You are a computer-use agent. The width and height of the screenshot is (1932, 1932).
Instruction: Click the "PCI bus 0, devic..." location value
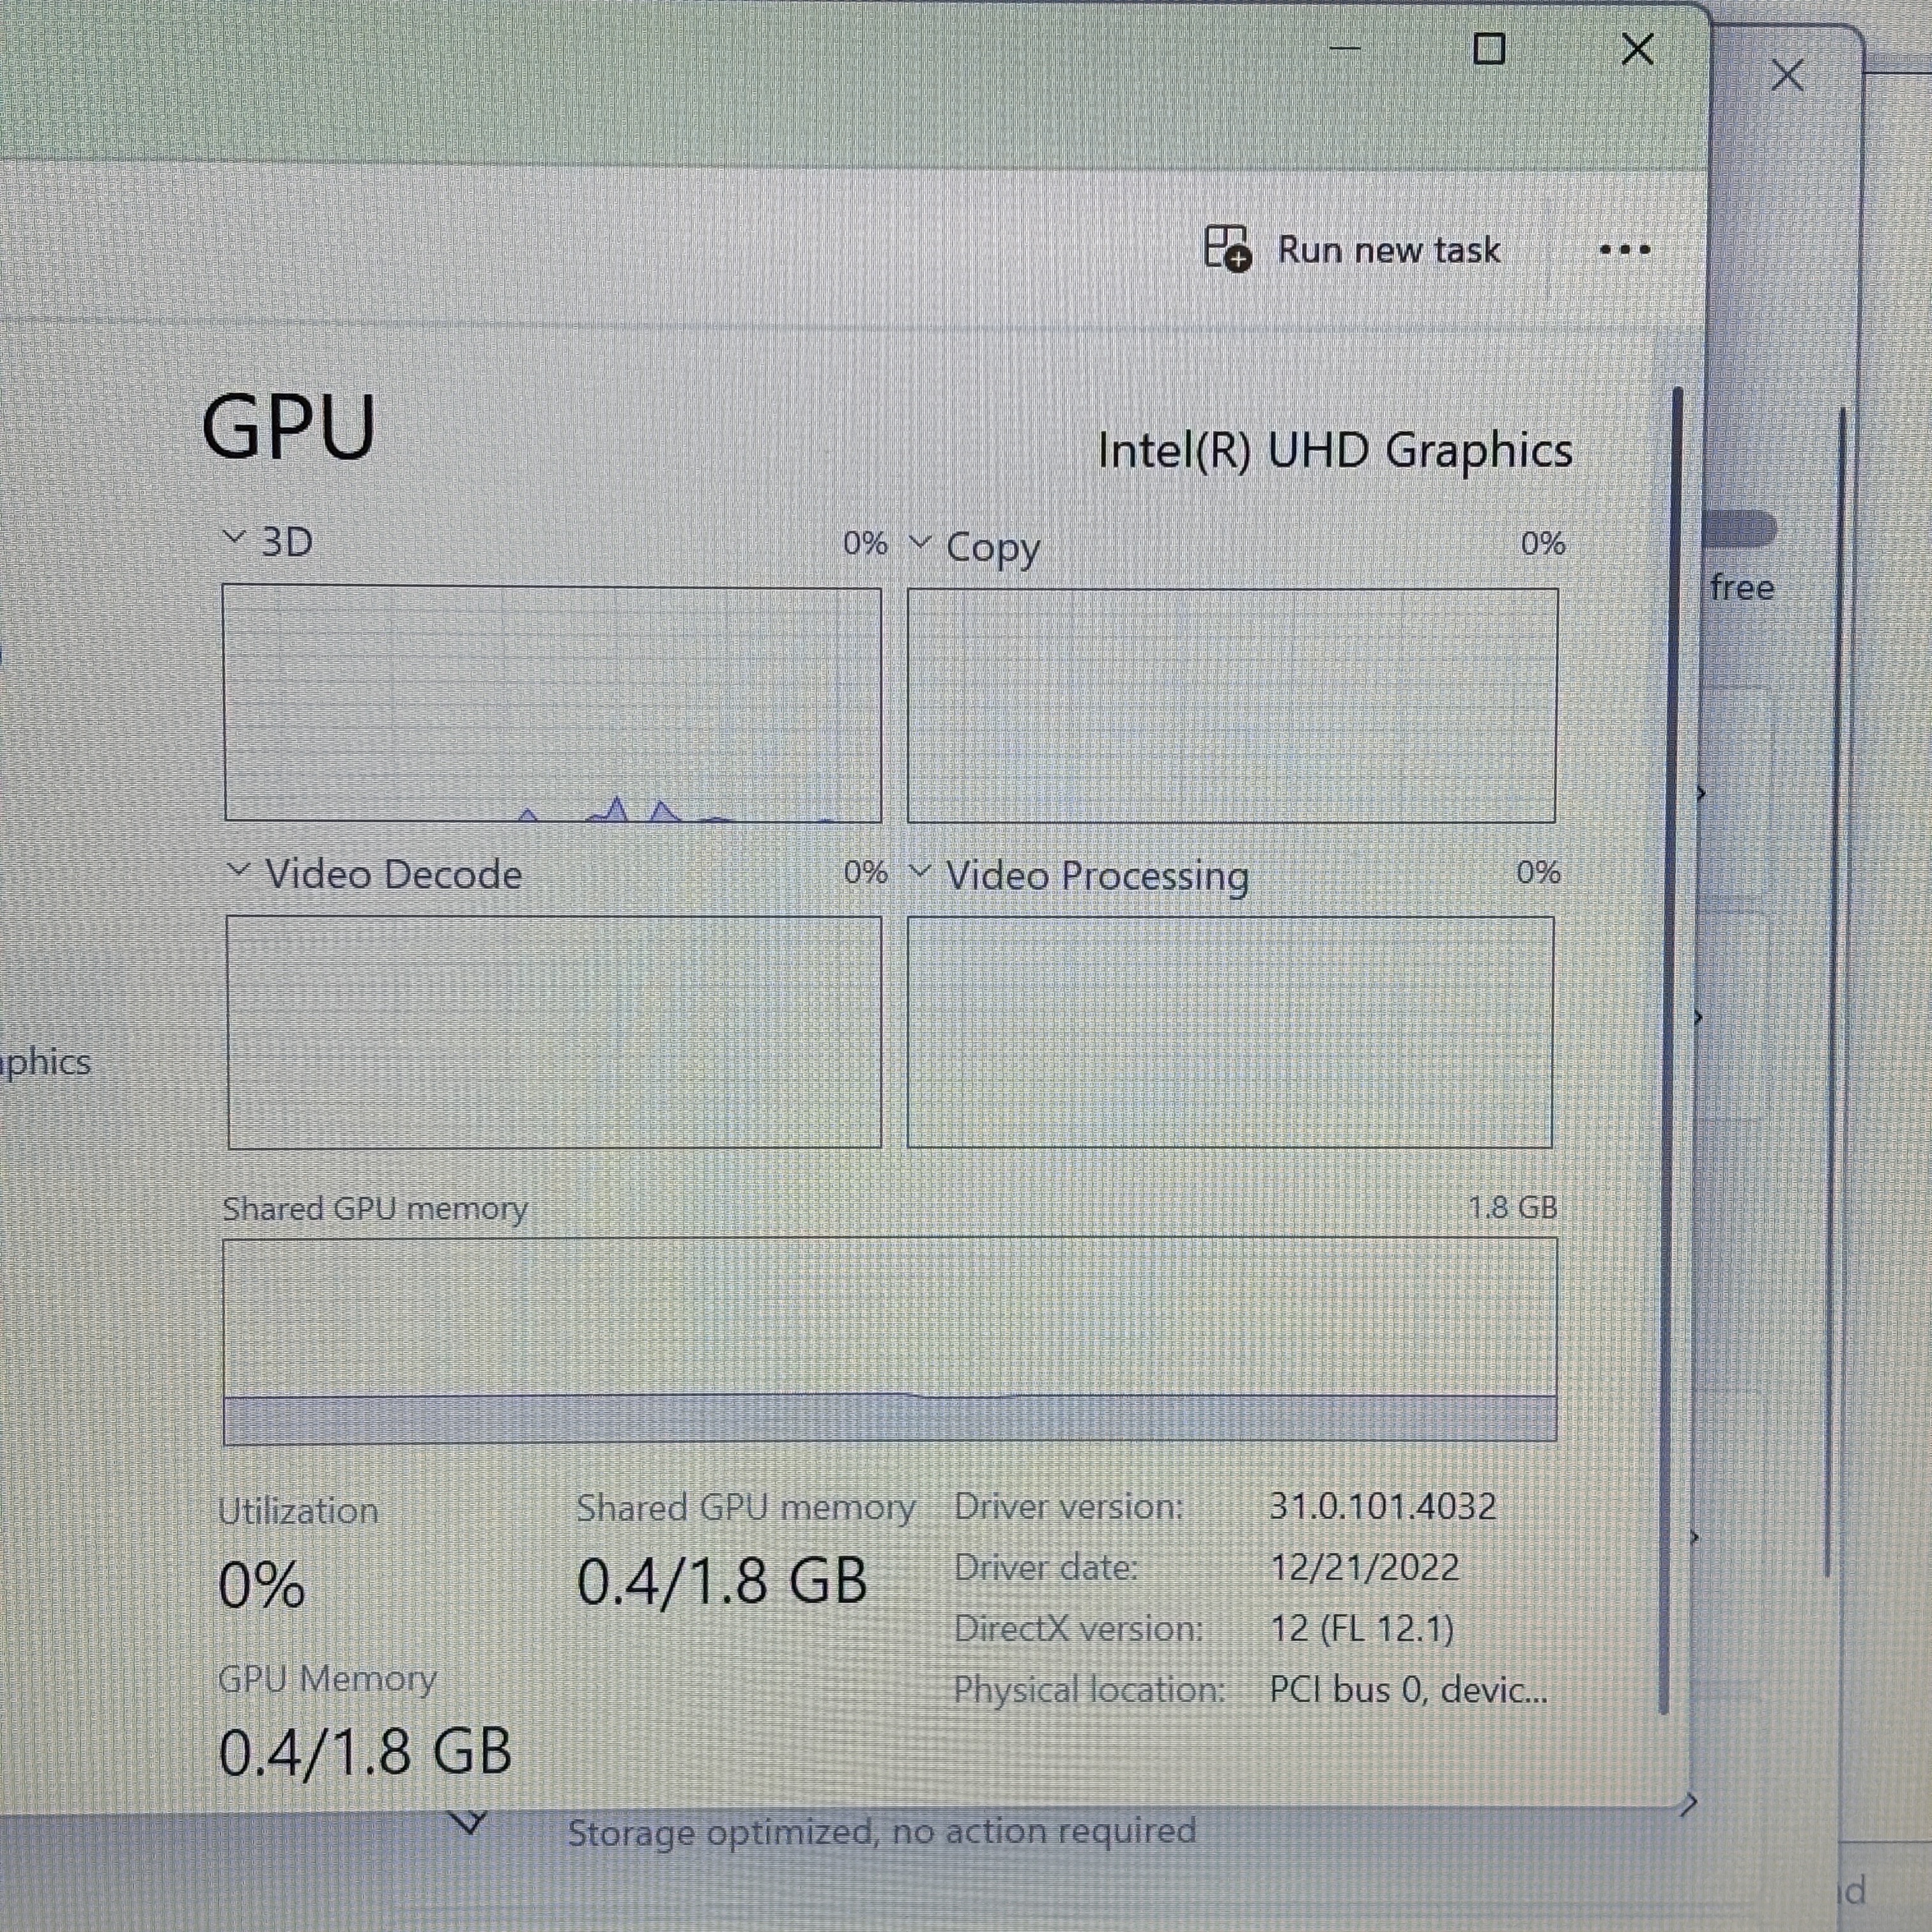click(1408, 1690)
